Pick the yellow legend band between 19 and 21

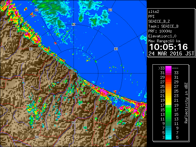[x=168, y=100]
